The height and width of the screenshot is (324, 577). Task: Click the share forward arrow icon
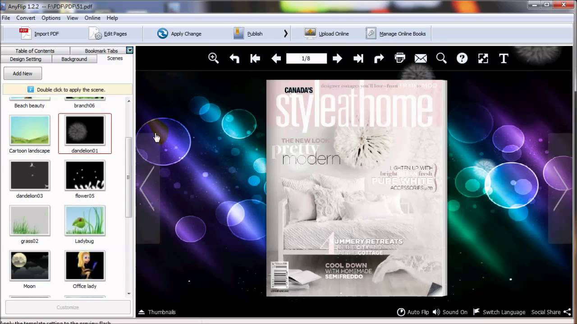(379, 58)
